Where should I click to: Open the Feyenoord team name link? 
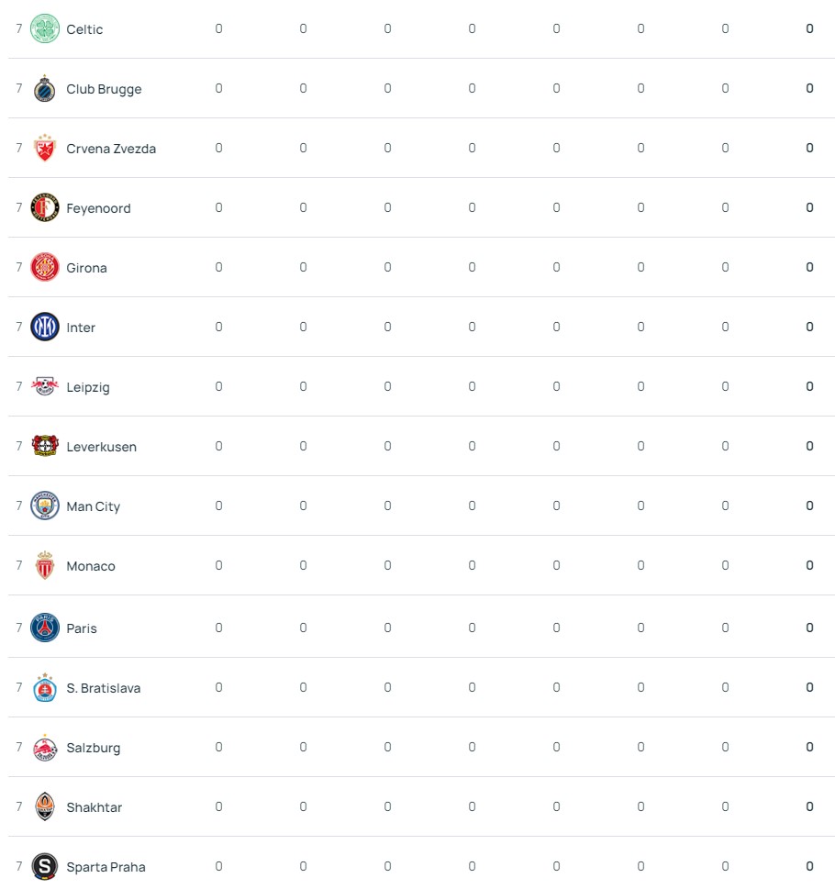98,208
